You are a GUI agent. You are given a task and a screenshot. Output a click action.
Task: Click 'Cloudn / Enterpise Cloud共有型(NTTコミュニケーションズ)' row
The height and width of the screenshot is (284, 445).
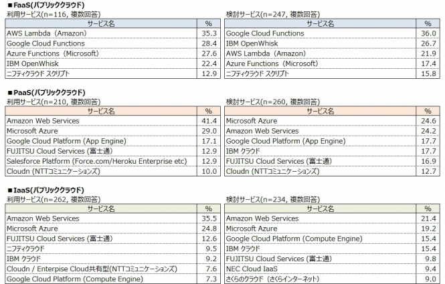click(112, 269)
